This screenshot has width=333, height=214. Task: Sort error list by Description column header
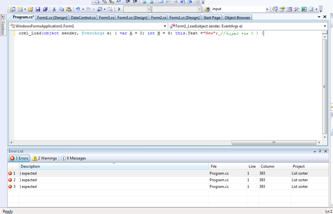click(x=30, y=166)
